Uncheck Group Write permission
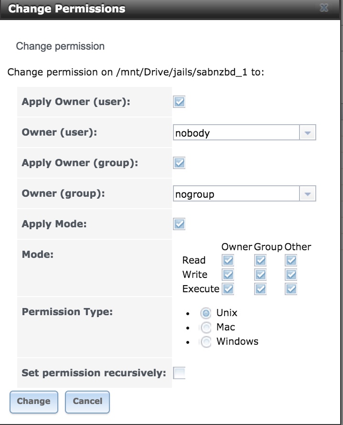 pyautogui.click(x=260, y=275)
